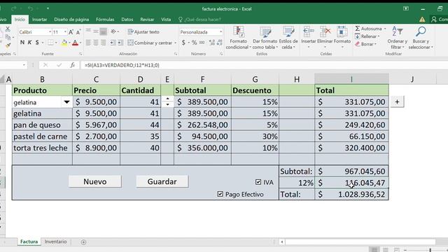
Task: Open the Vista ribbon tab
Action: pos(166,20)
